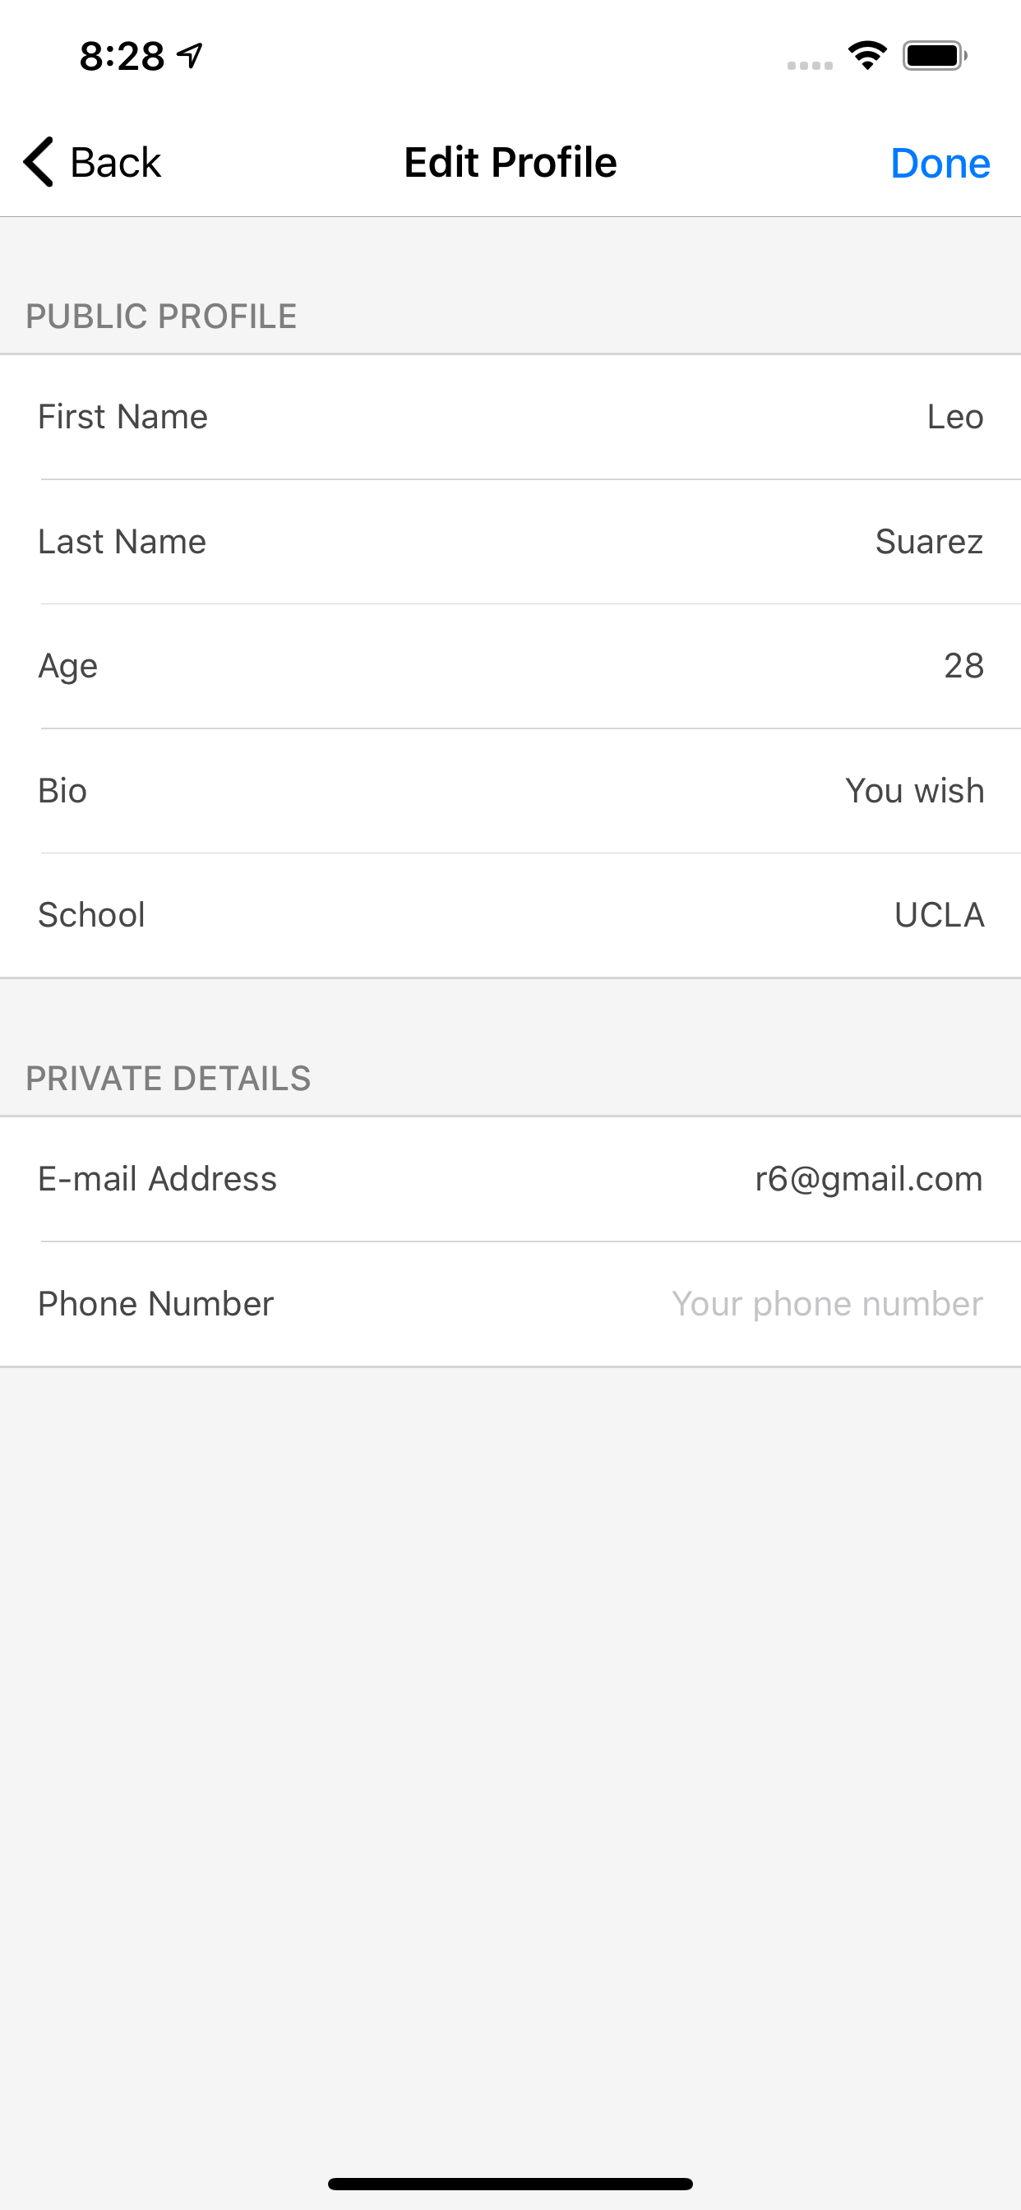The height and width of the screenshot is (2210, 1021).
Task: Tap the PRIVATE DETAILS section header
Action: point(169,1079)
